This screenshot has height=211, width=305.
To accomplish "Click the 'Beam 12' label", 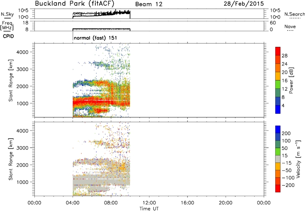I will pyautogui.click(x=149, y=4).
